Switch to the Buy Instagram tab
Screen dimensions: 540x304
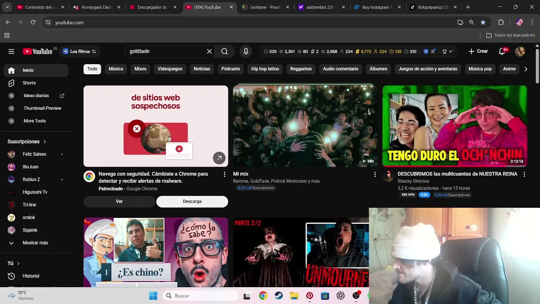pos(378,7)
